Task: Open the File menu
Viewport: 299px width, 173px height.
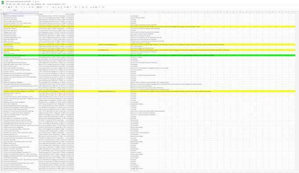Action: 7,4
